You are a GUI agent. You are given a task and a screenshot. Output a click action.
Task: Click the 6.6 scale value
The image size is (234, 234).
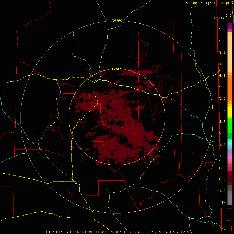click(222, 76)
